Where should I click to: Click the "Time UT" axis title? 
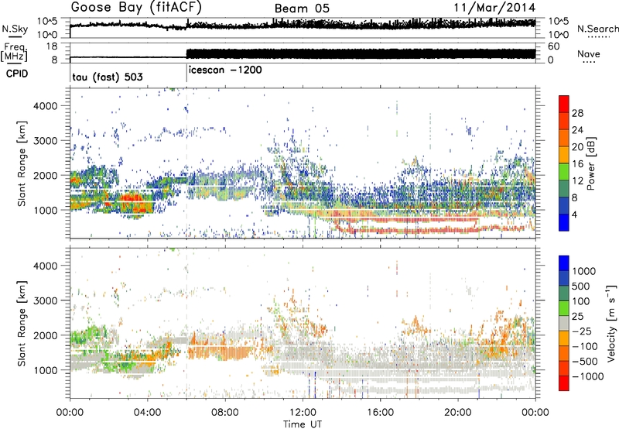pos(303,424)
